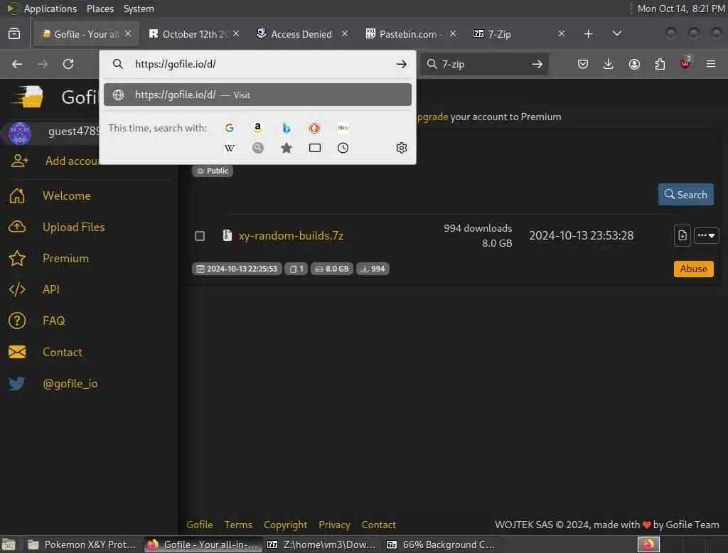
Task: Click the Search button
Action: point(685,195)
